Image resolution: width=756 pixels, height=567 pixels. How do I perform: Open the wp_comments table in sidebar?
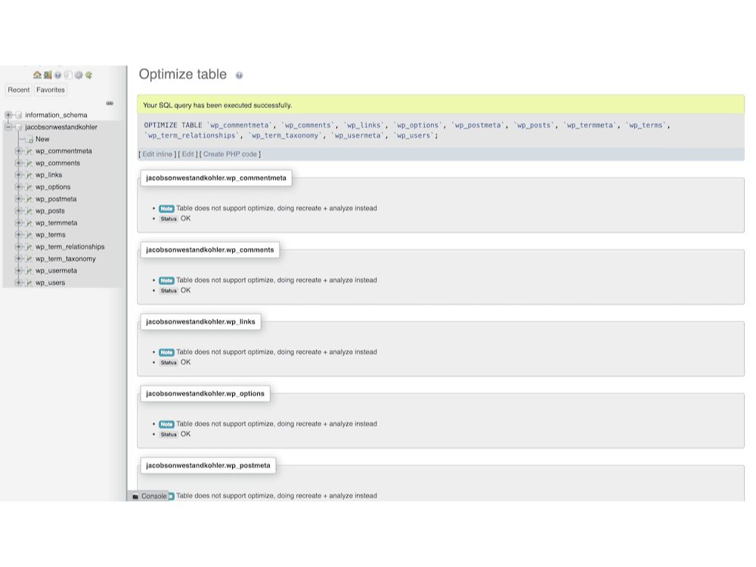pos(58,163)
